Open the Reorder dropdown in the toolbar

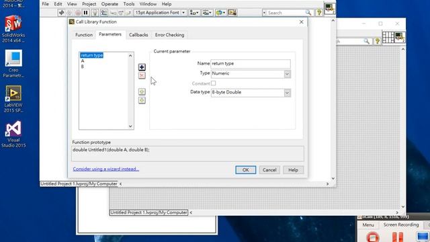click(220, 13)
